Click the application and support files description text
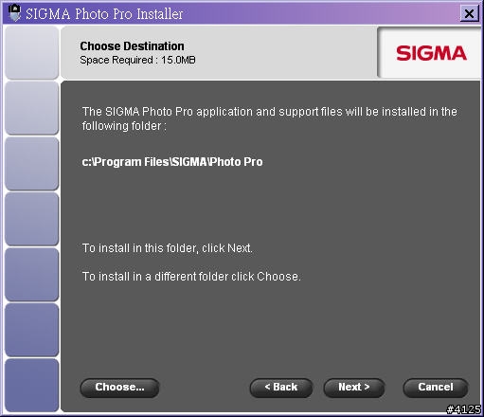 (x=269, y=118)
